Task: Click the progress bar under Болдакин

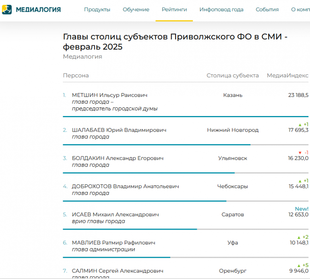Action: tap(149, 173)
